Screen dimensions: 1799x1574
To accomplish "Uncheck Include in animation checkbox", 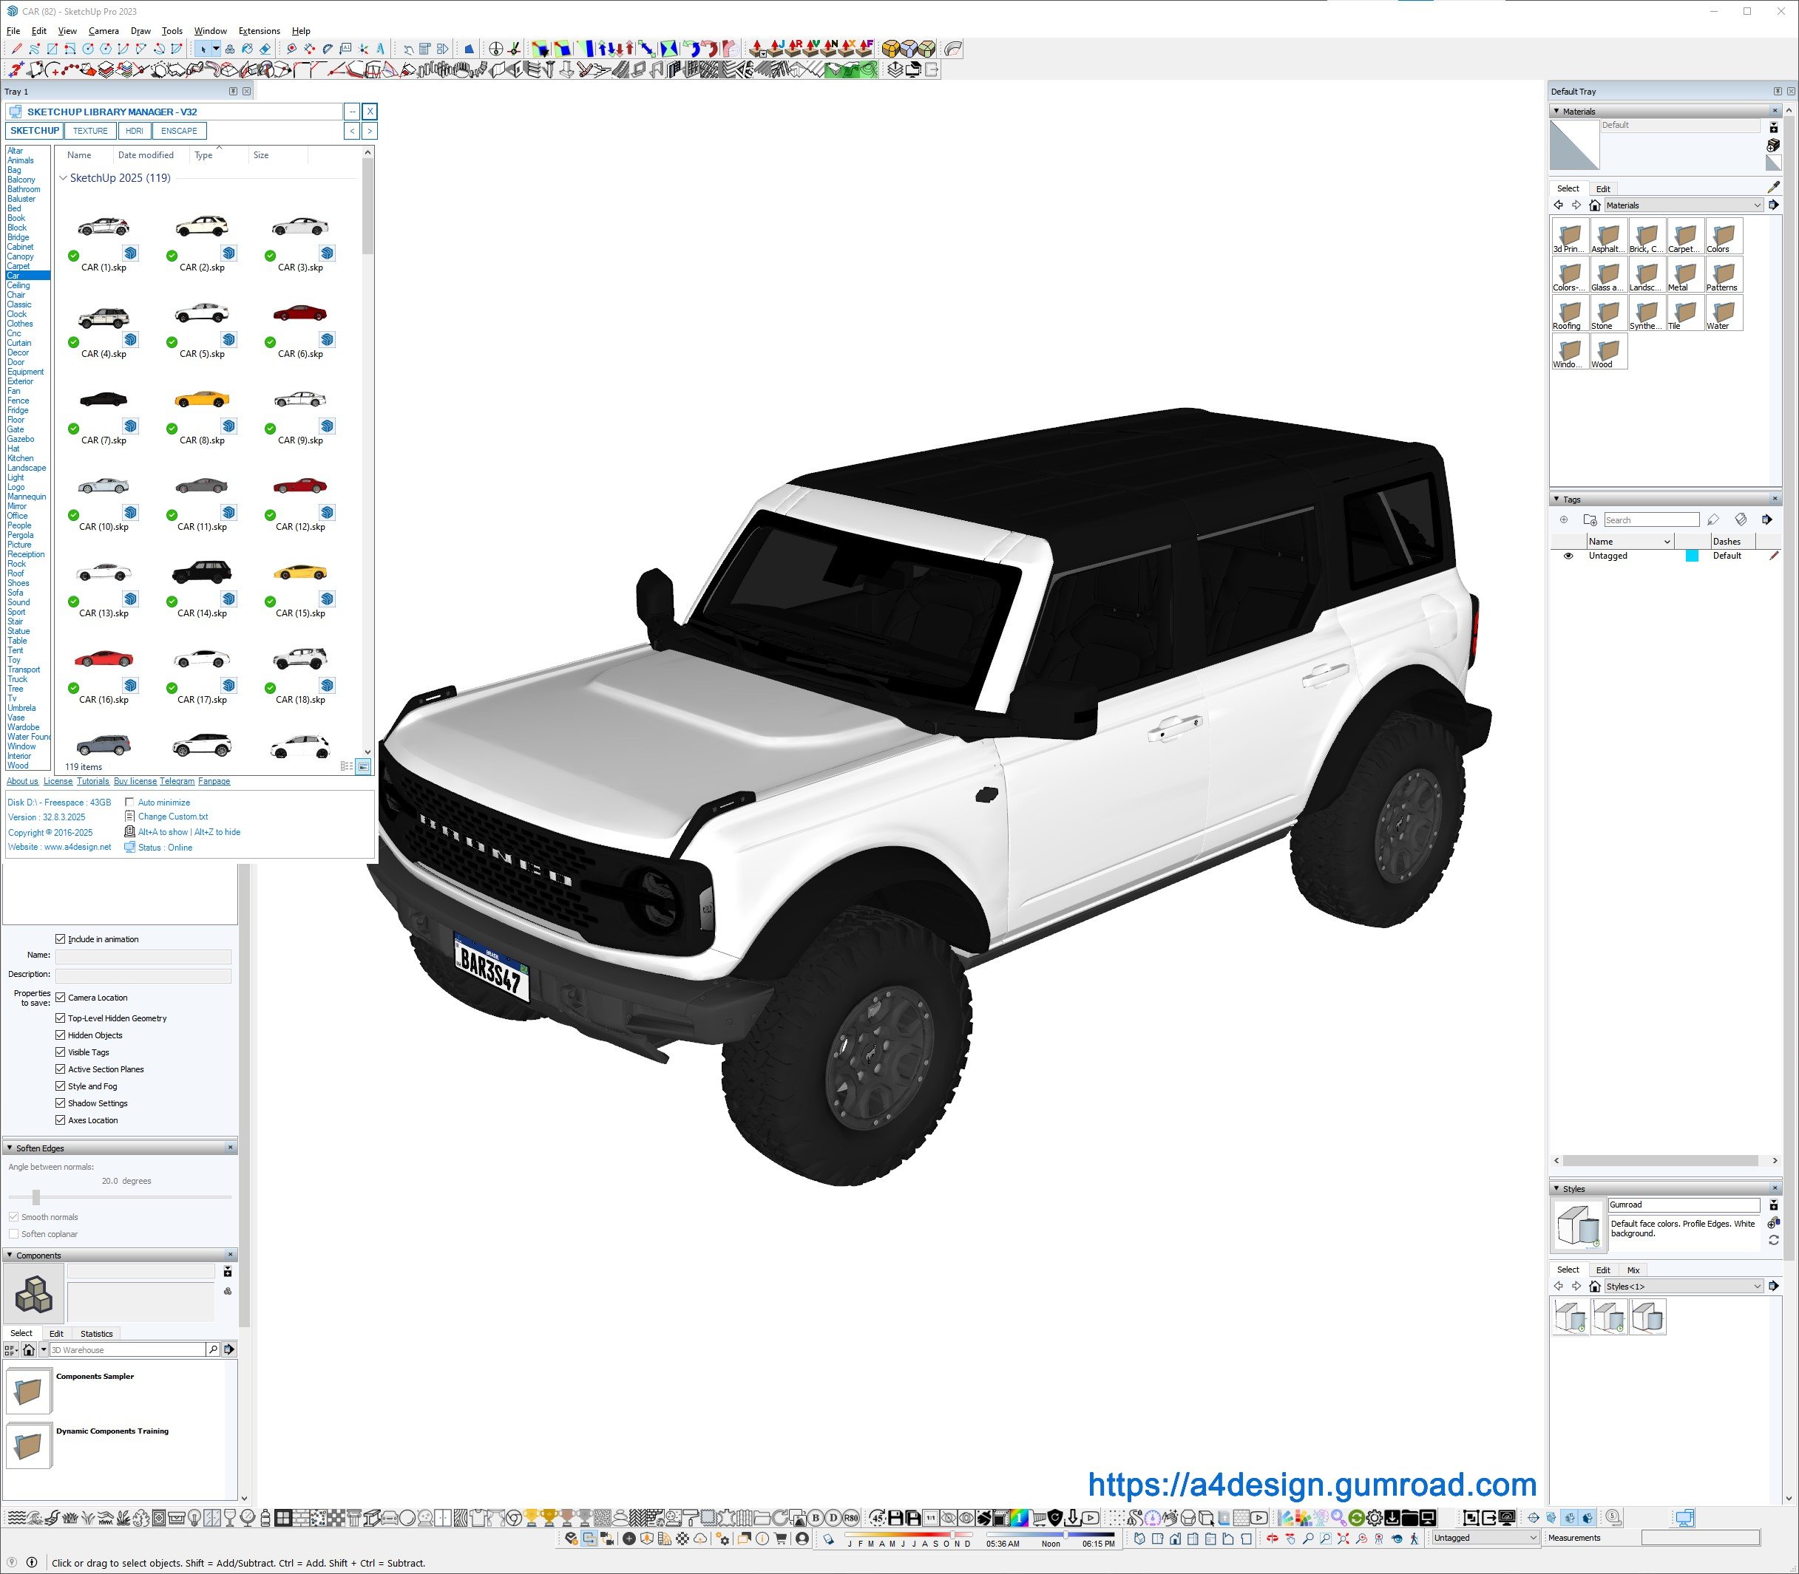I will [x=61, y=939].
